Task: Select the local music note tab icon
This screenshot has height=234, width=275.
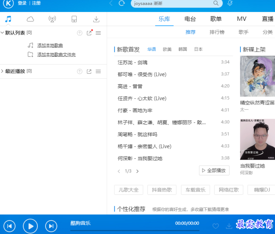Action: (8, 19)
